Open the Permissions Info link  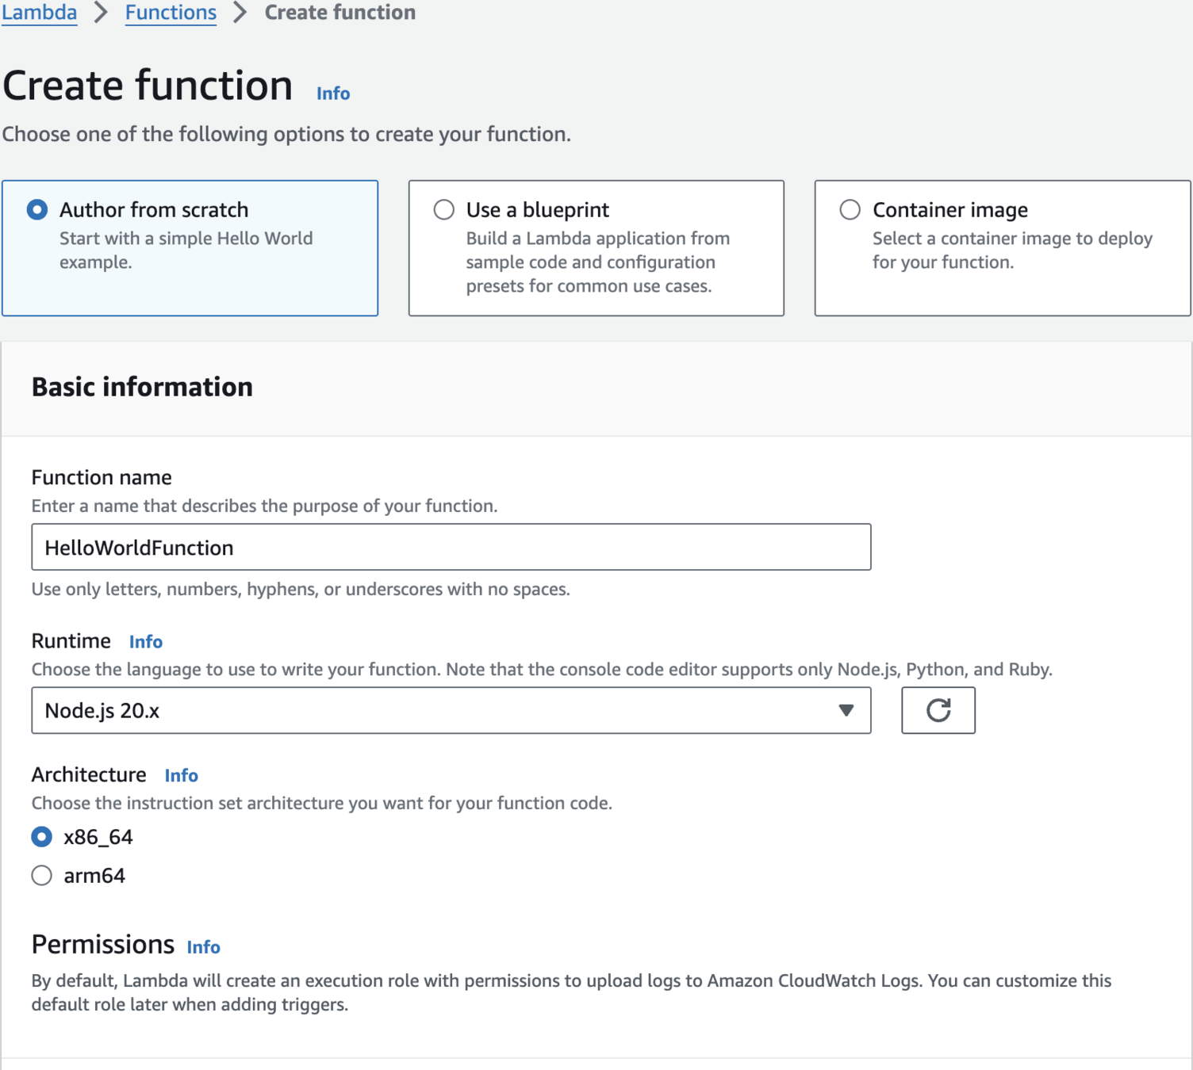pos(204,947)
